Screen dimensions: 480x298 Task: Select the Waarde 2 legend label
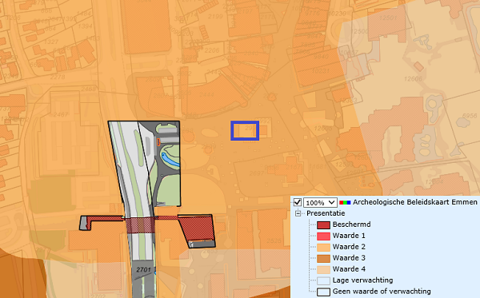pos(349,247)
